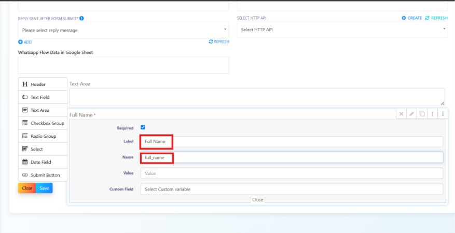Open the reply message dropdown
The width and height of the screenshot is (455, 233).
[123, 30]
